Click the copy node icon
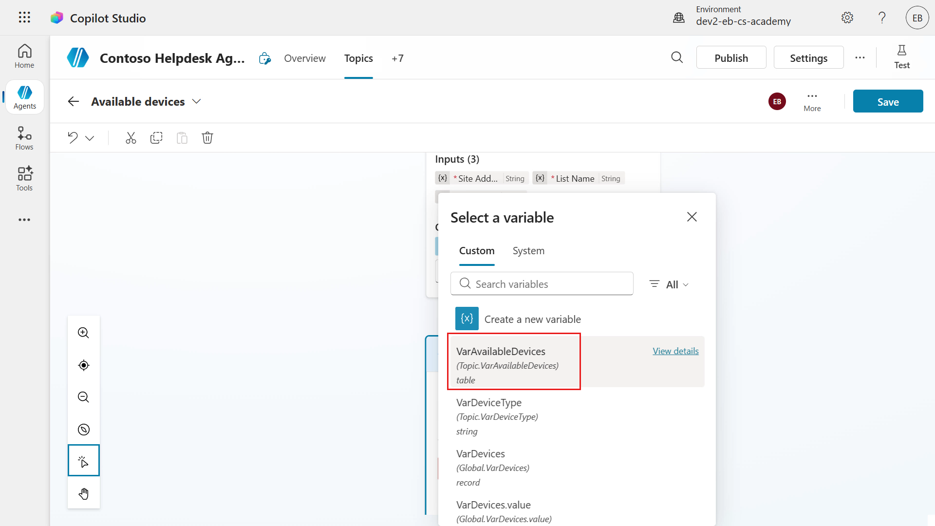This screenshot has width=935, height=526. click(156, 138)
